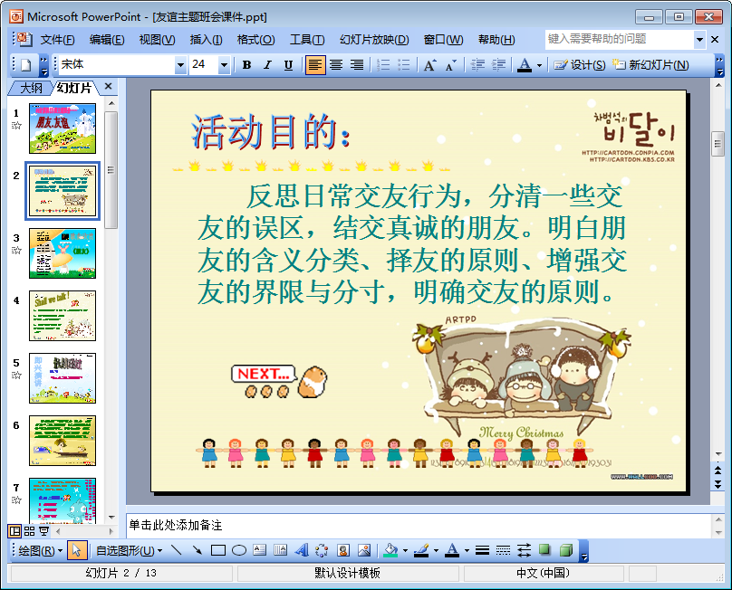This screenshot has width=732, height=590.
Task: Open 自选图形(U) AutoShapes menu
Action: 129,551
